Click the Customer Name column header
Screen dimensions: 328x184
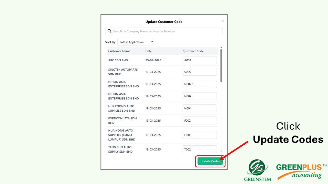(x=119, y=51)
